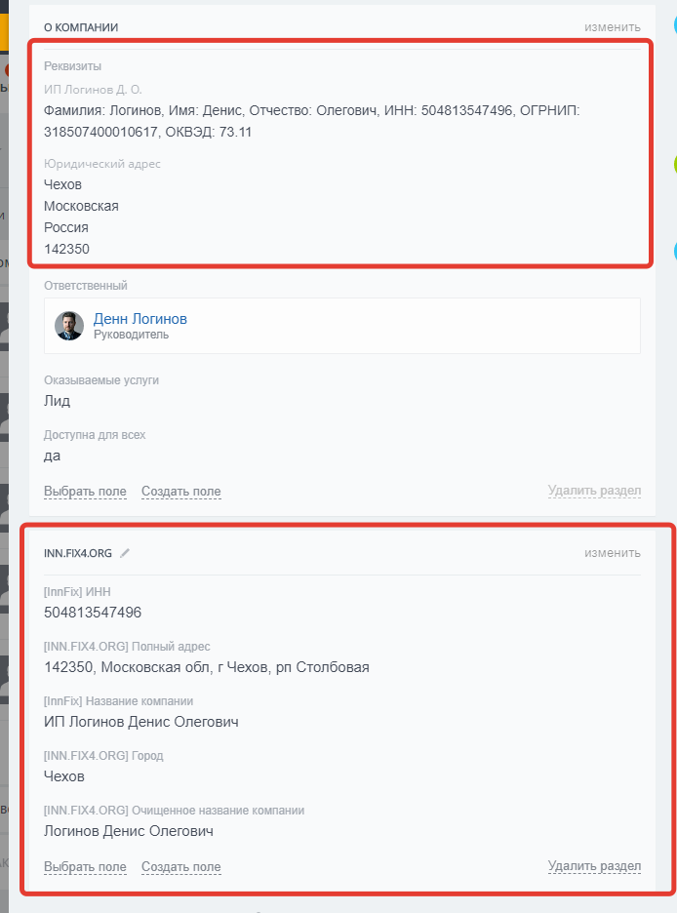This screenshot has height=913, width=677.
Task: Click the Юридический адрес value Чехов
Action: click(x=62, y=184)
